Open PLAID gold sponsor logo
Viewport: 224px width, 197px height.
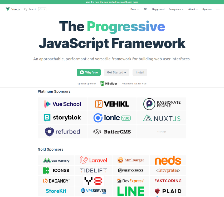pos(168,191)
